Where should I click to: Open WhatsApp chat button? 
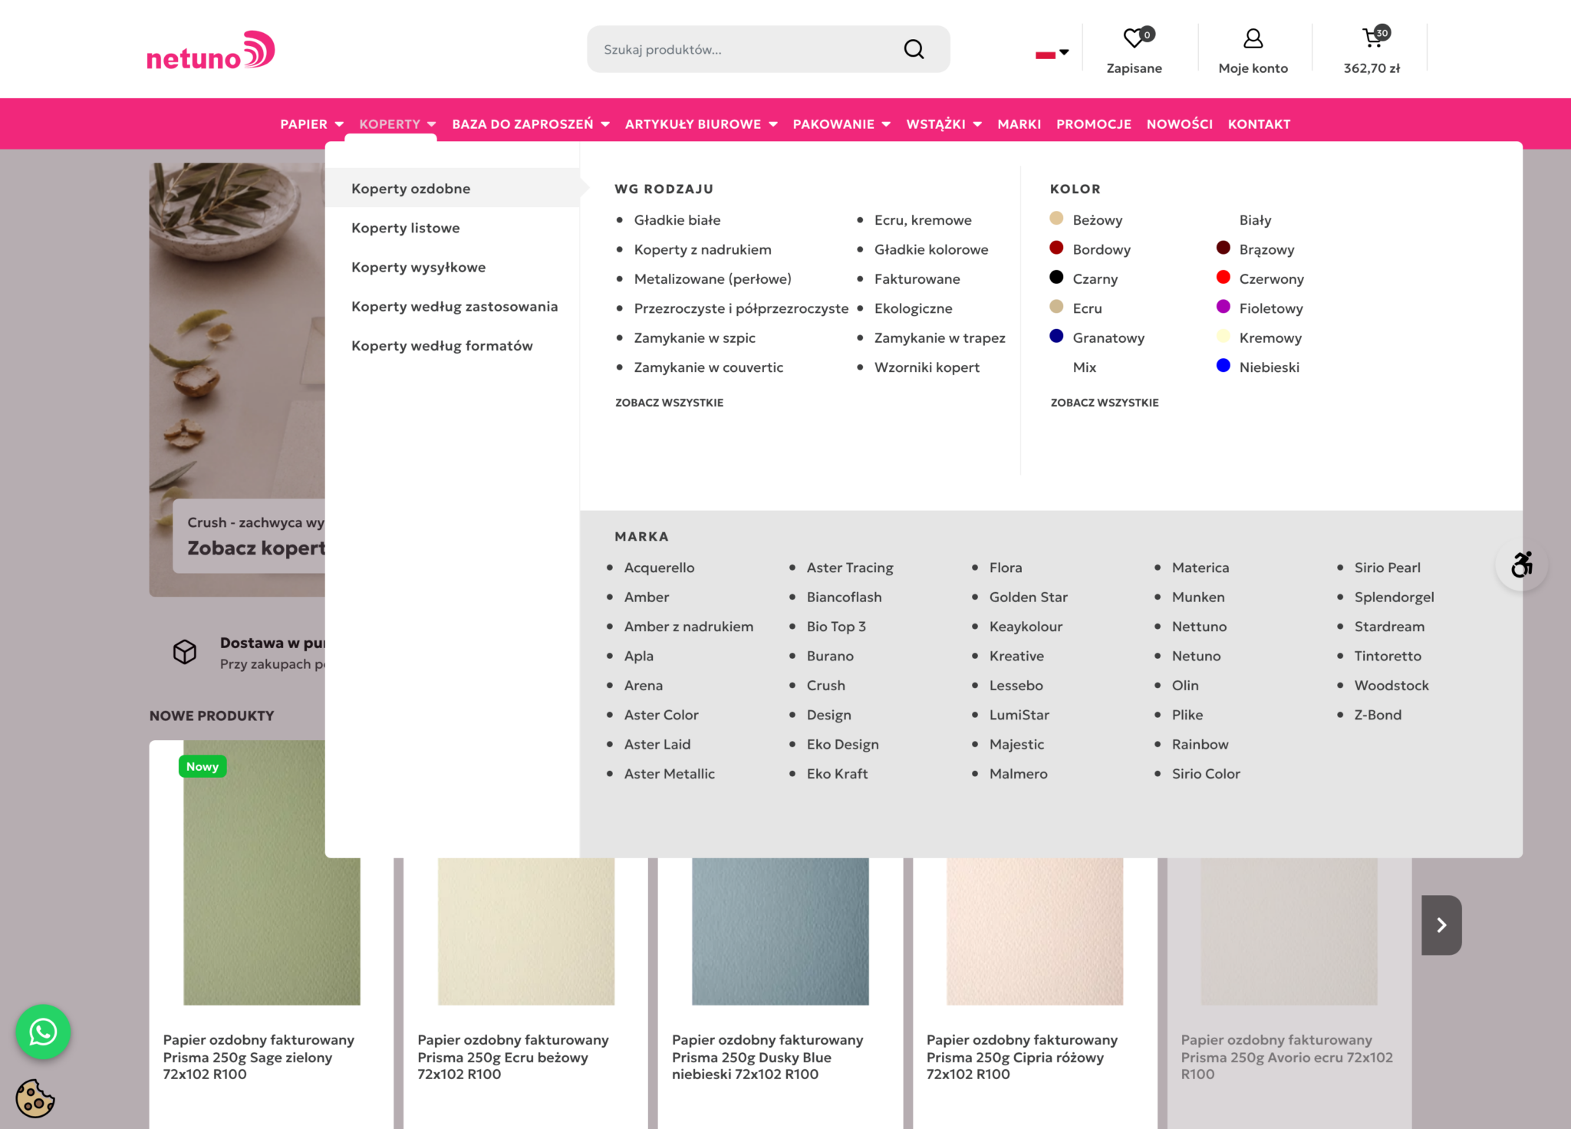tap(43, 1032)
